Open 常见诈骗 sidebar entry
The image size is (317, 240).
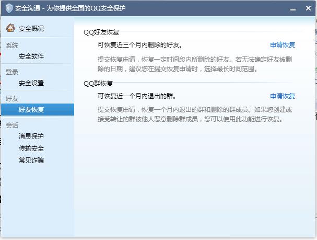pos(31,161)
